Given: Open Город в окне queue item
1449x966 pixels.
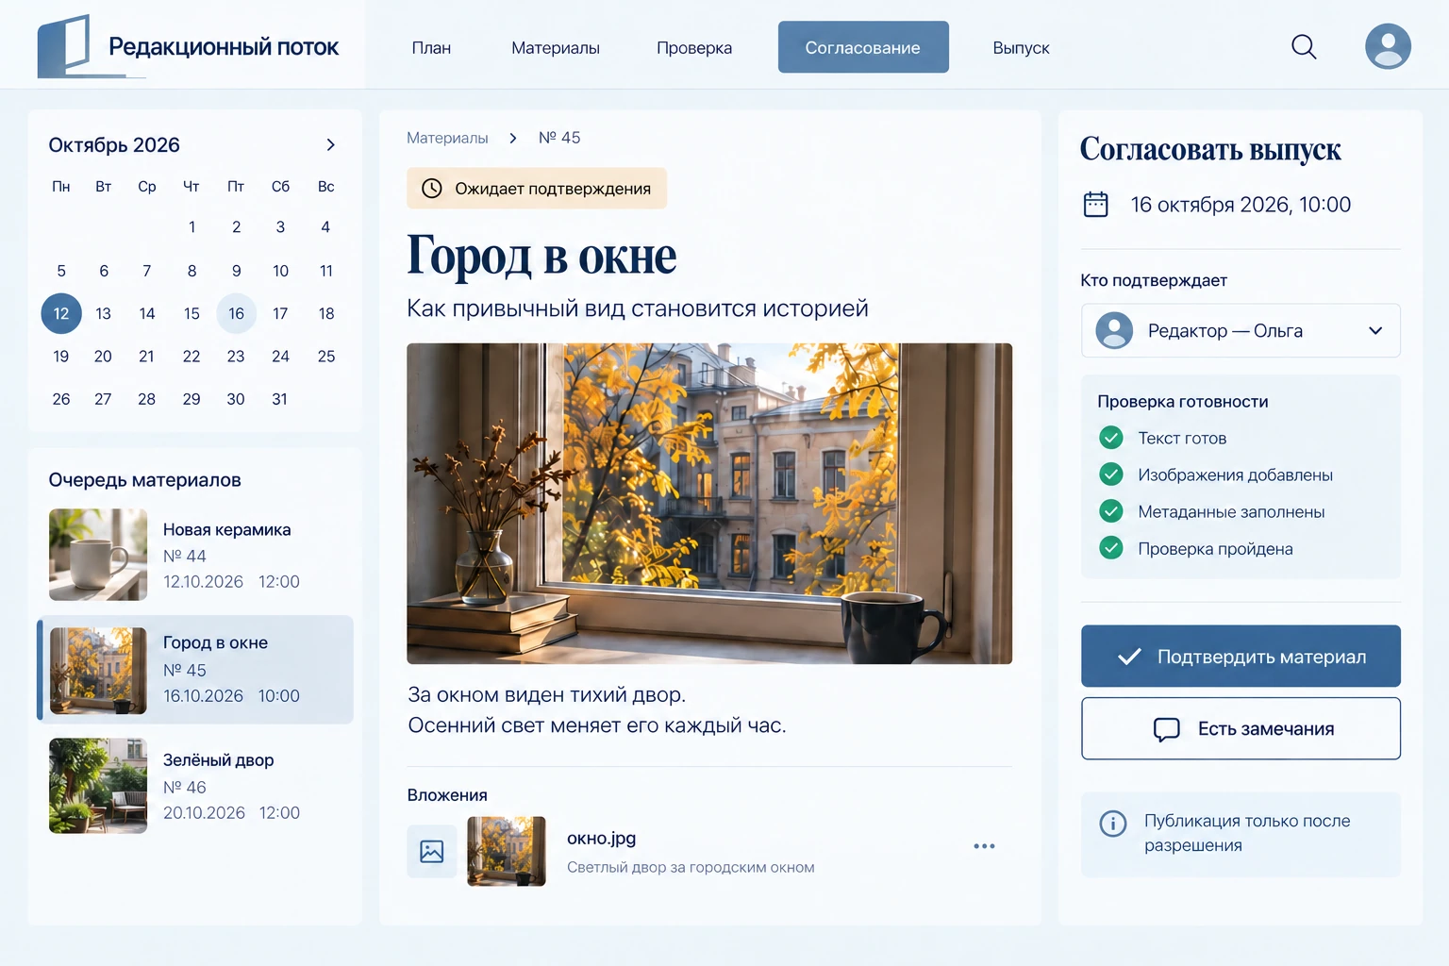Looking at the screenshot, I should click(x=195, y=670).
